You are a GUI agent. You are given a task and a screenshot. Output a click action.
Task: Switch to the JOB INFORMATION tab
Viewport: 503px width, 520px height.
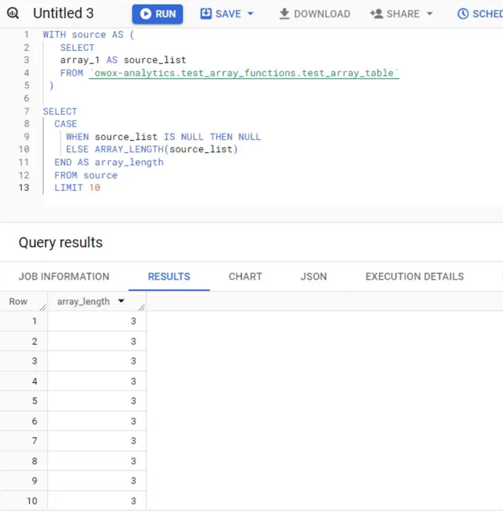coord(64,276)
